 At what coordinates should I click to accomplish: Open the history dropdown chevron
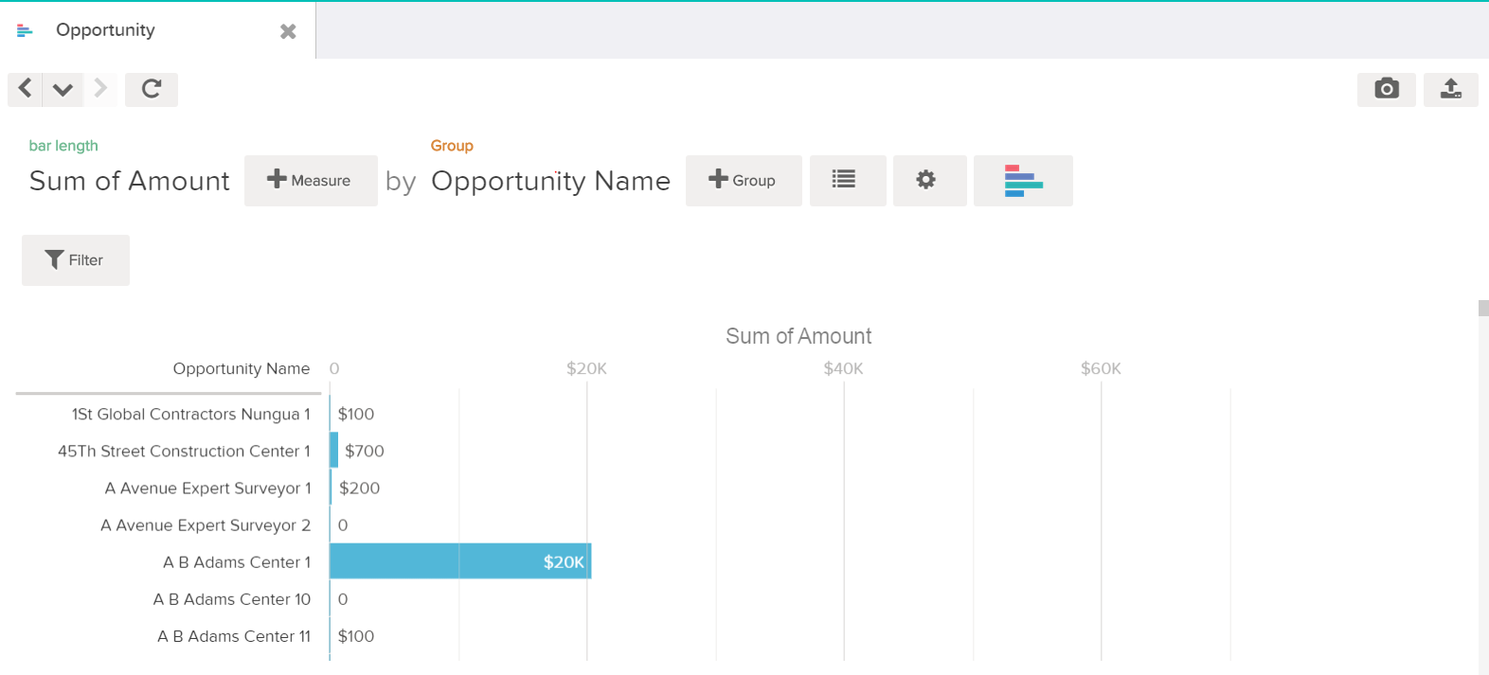[x=63, y=89]
